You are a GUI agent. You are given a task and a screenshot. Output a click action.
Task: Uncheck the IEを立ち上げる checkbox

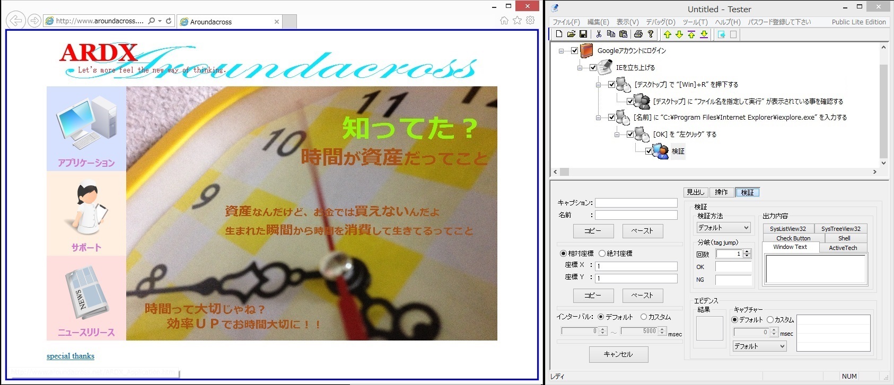[593, 68]
